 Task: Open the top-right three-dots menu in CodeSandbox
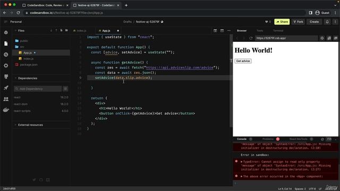pyautogui.click(x=335, y=22)
